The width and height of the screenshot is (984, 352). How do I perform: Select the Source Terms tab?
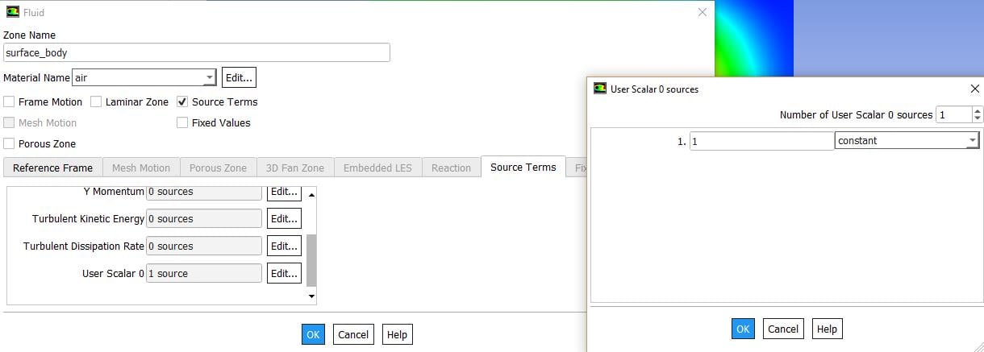pos(523,167)
